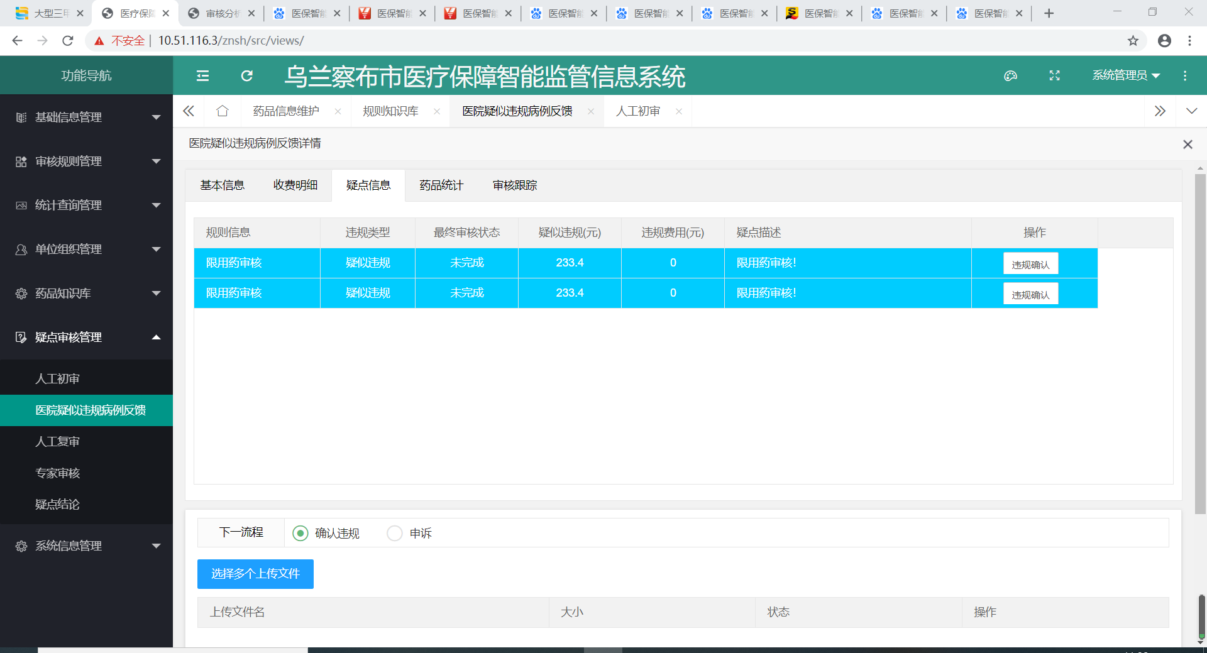Click the 疑点审核管理 sidebar icon
The image size is (1207, 653).
tap(21, 337)
